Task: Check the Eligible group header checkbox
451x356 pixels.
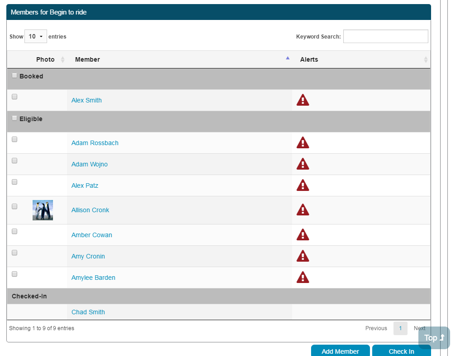Action: pos(14,118)
